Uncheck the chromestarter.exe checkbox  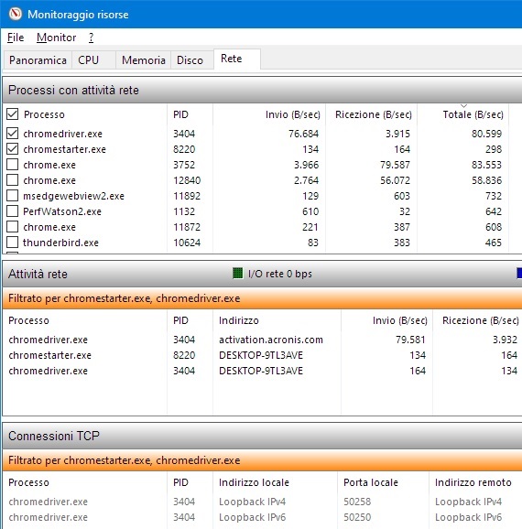click(13, 149)
